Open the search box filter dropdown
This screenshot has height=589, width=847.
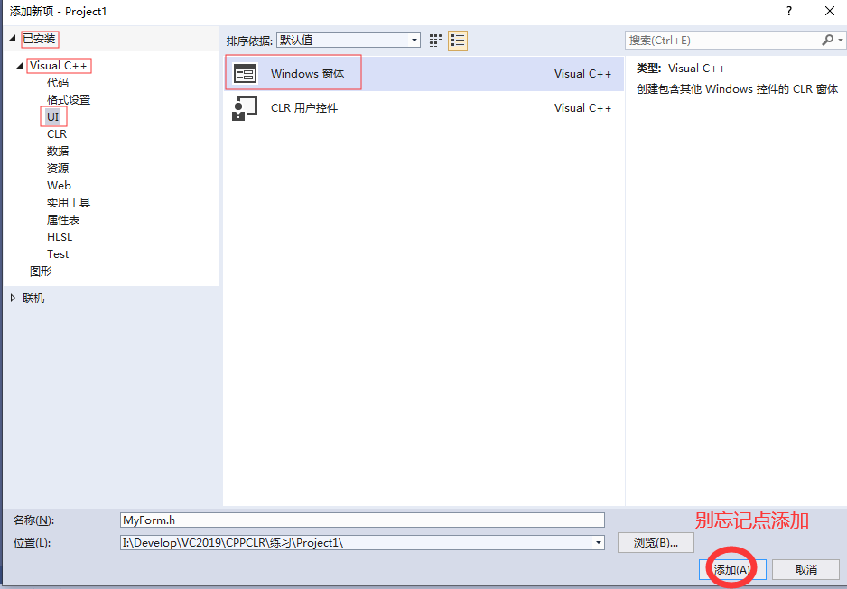[841, 40]
